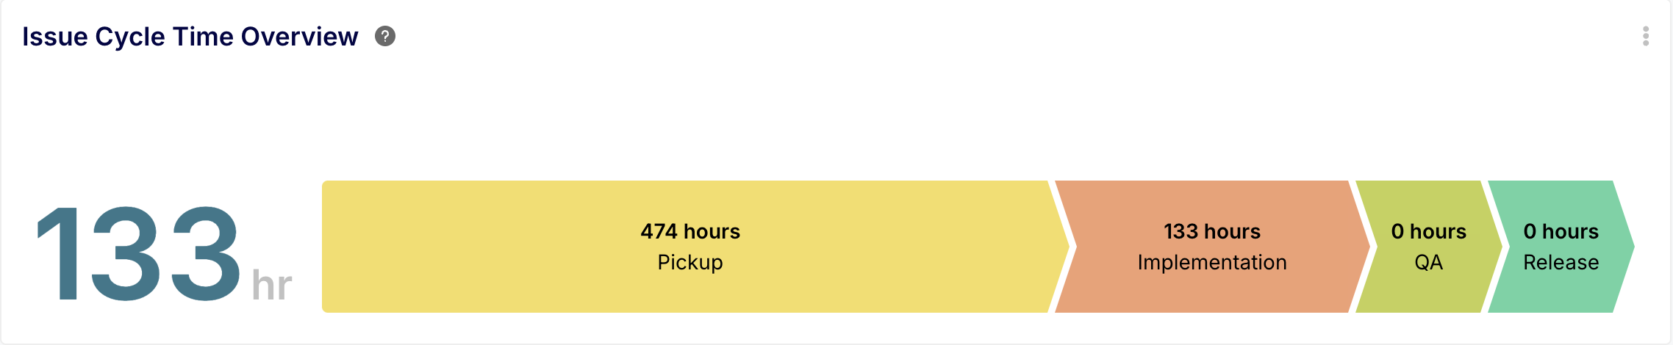
Task: Click the gray hr unit label
Action: click(271, 285)
